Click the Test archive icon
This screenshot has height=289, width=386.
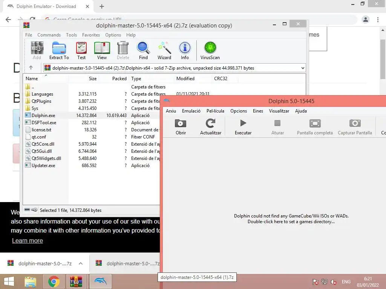point(81,51)
